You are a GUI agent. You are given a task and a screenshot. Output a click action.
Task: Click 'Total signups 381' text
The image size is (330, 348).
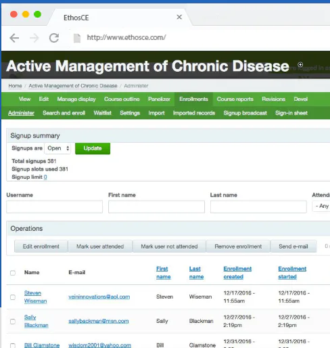click(x=34, y=161)
